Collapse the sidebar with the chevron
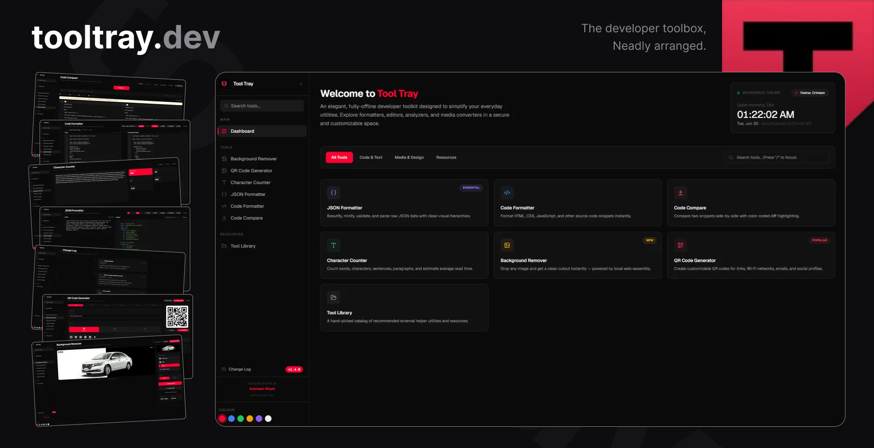The image size is (874, 448). pos(301,84)
